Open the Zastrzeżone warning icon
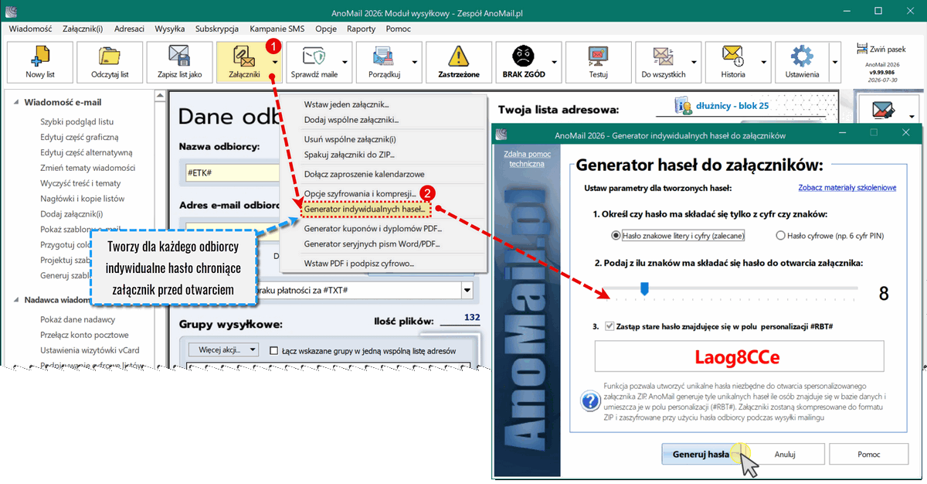This screenshot has height=484, width=927. (460, 56)
